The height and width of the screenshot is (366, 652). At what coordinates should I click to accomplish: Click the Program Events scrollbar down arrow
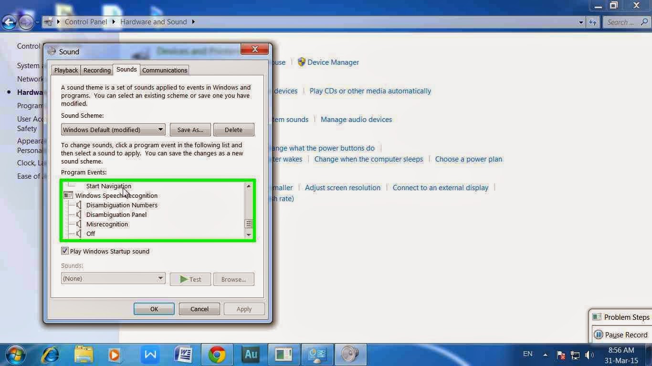click(248, 234)
